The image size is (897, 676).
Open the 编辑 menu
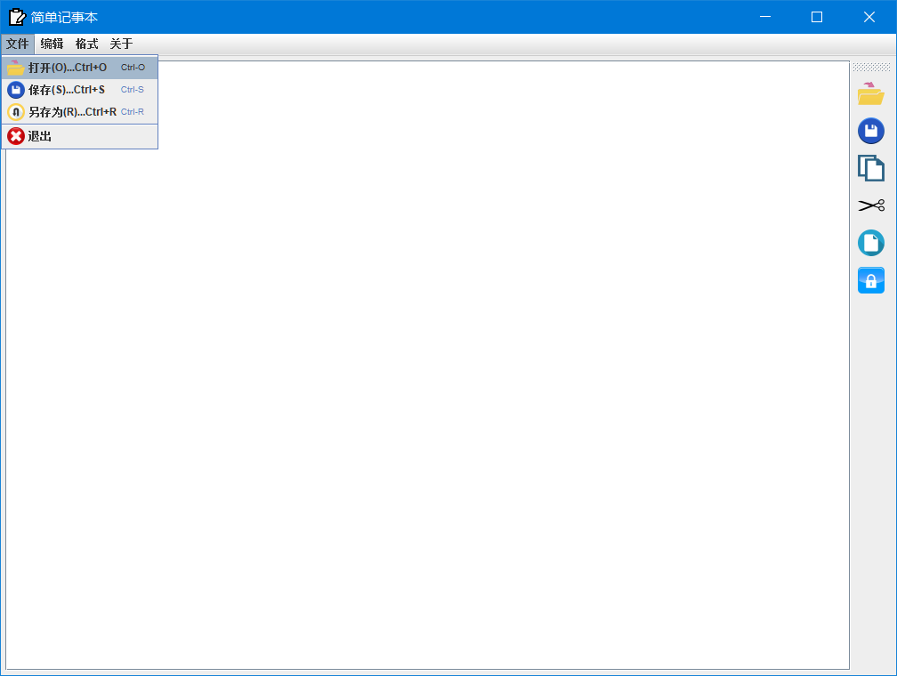tap(51, 43)
